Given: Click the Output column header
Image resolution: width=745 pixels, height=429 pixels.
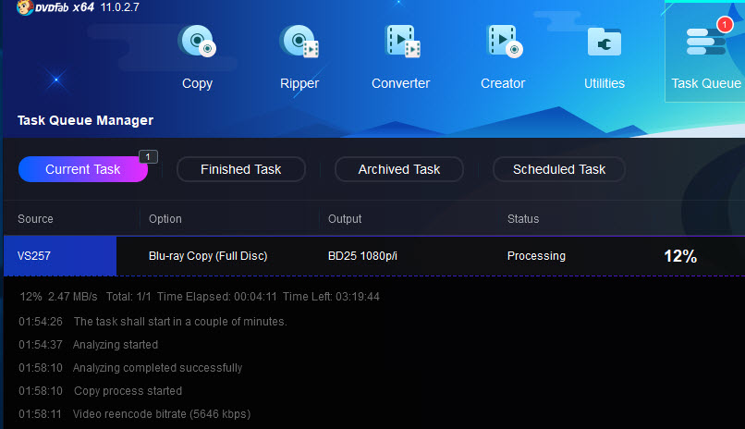Looking at the screenshot, I should click(345, 219).
